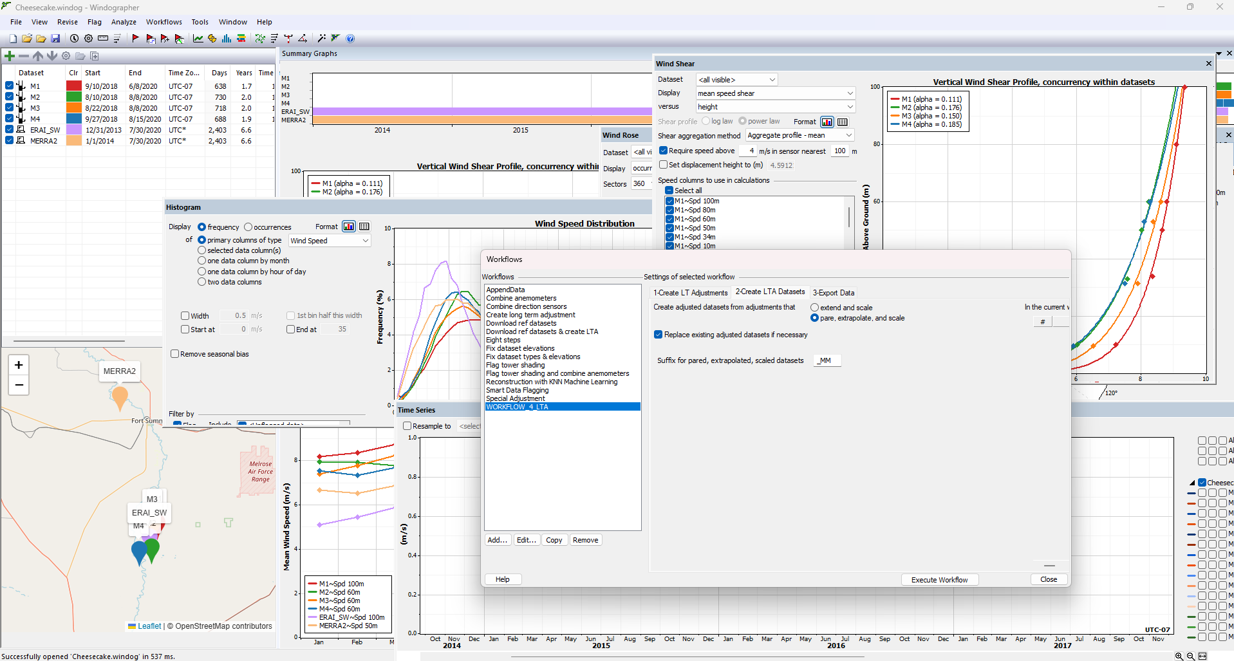Click the Execute Workflow button
1234x661 pixels.
pos(939,579)
